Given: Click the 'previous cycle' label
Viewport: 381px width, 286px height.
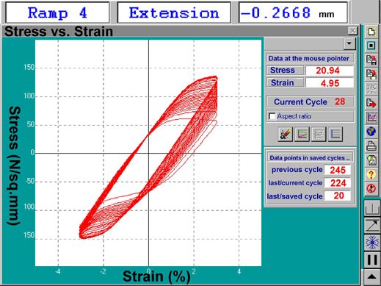Looking at the screenshot, I should [x=297, y=170].
